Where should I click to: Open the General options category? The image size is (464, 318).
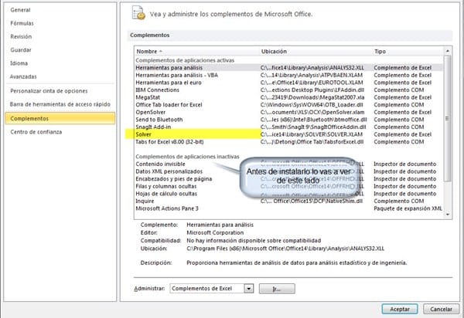pyautogui.click(x=20, y=10)
